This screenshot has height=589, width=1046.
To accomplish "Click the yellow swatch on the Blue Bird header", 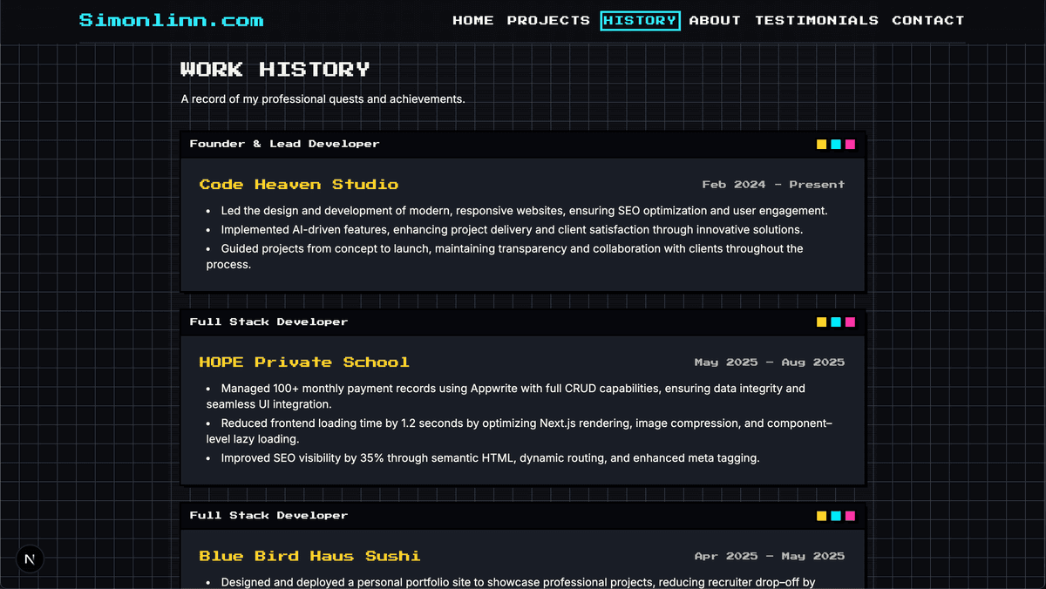I will click(x=821, y=515).
